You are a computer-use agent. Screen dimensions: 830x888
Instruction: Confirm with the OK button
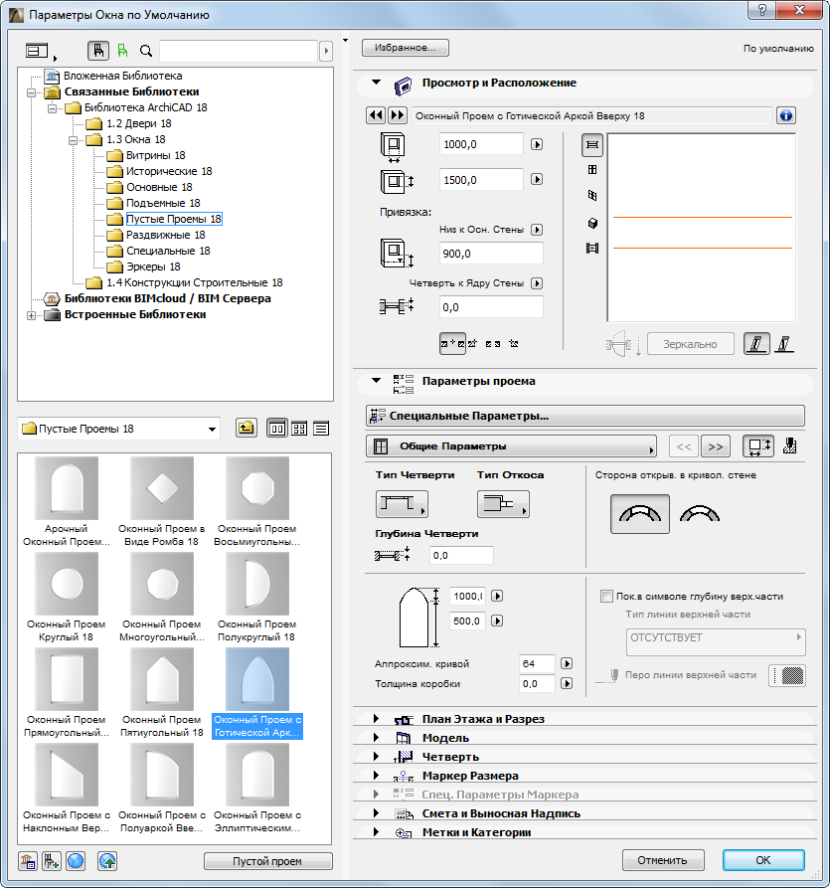763,860
